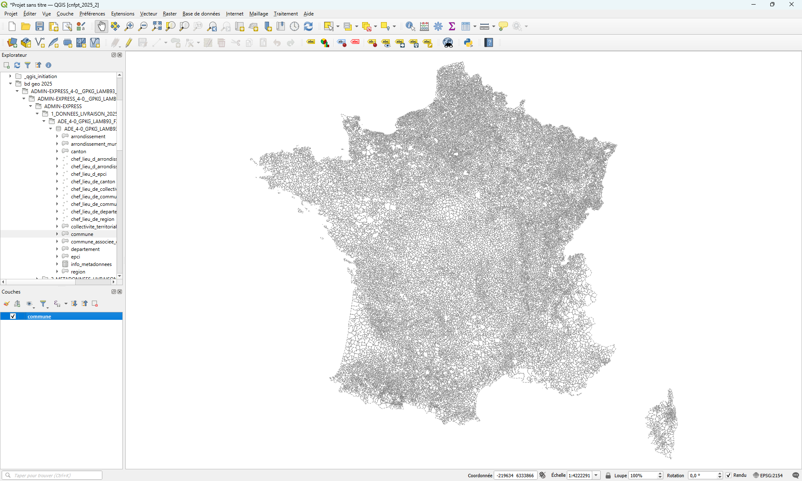
Task: Open the temporal controller (clock icon)
Action: [294, 26]
